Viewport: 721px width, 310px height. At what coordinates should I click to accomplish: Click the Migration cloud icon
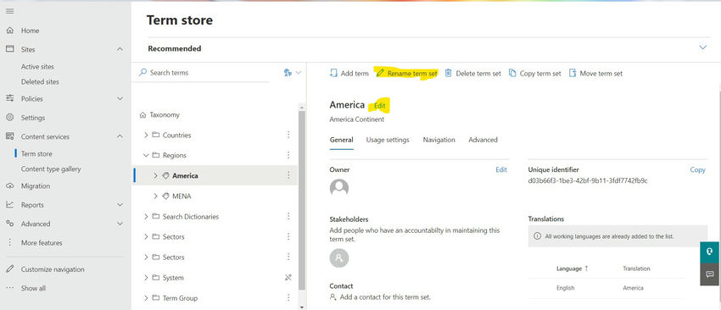[9, 186]
